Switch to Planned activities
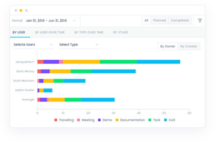 159,21
